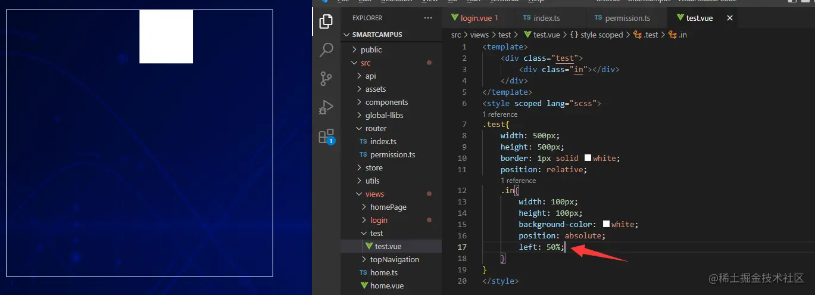Image resolution: width=815 pixels, height=295 pixels.
Task: Switch to the login.vue tab
Action: pos(475,18)
